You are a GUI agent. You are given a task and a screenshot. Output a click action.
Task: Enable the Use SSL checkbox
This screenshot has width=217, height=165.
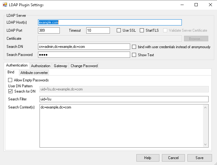tap(119, 30)
